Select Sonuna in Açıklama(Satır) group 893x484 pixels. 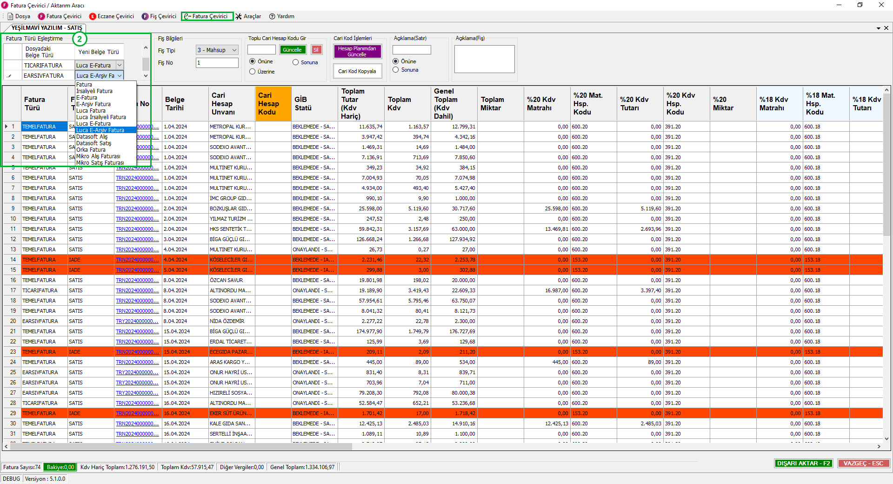[396, 70]
